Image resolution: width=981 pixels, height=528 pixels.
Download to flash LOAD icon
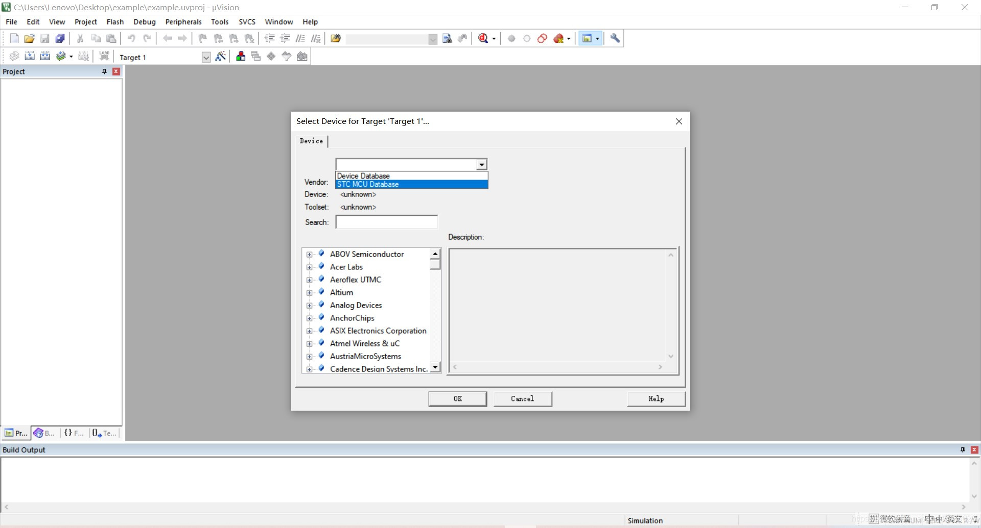click(x=104, y=57)
